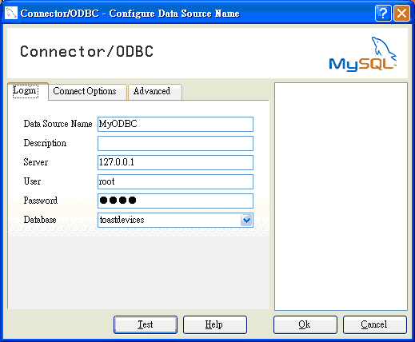Focus the empty Description field
415x342 pixels.
point(175,143)
